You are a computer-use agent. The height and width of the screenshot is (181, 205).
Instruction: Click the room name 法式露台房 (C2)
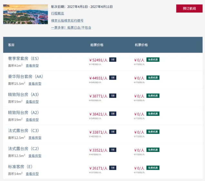(x=24, y=149)
